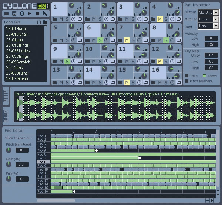This screenshot has height=205, width=222.
Task: Click the clock icon on pad 9
Action: tap(73, 62)
